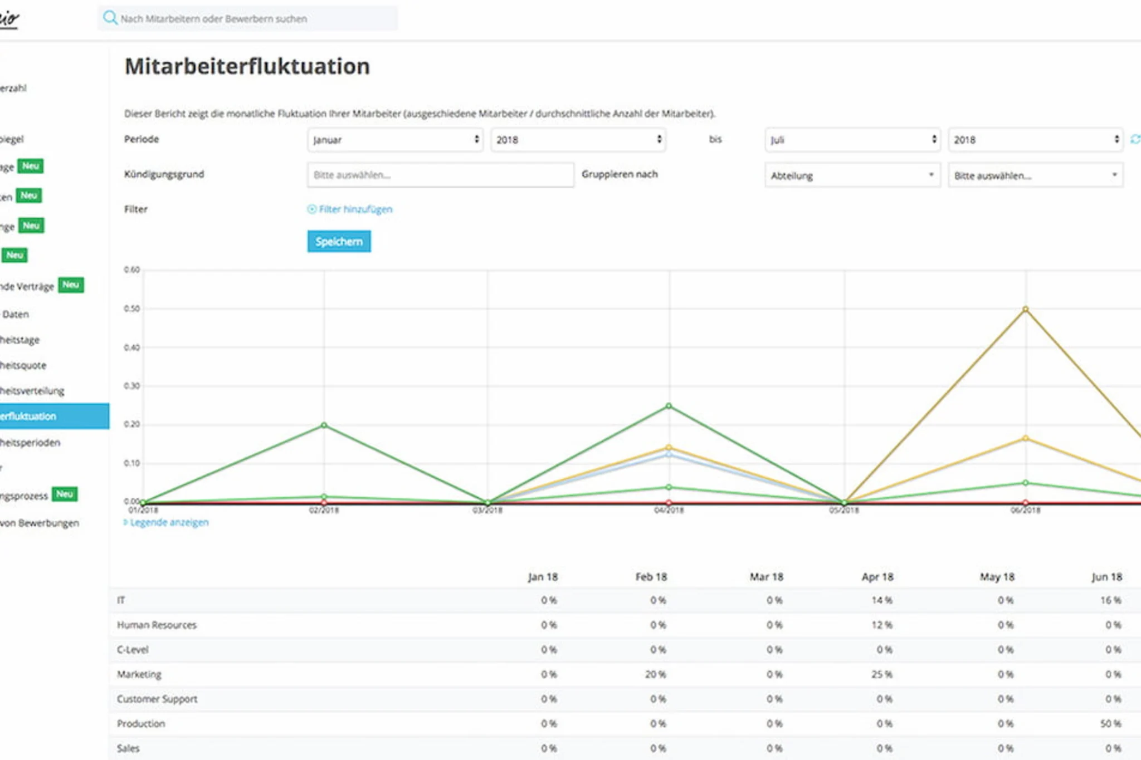1141x760 pixels.
Task: Click the search magnifier icon
Action: tap(110, 18)
